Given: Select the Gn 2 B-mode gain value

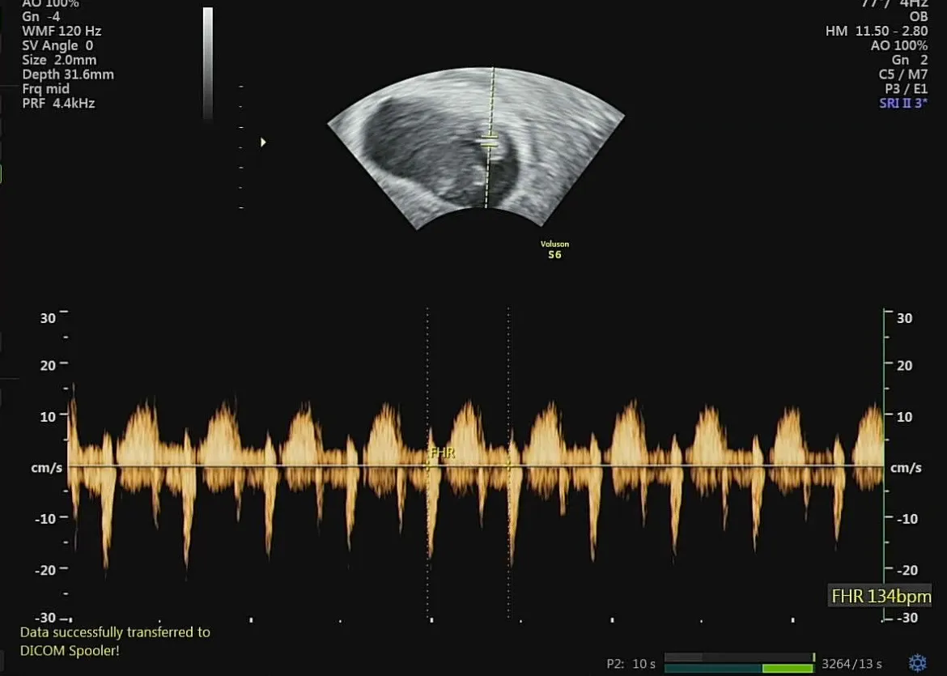Looking at the screenshot, I should [x=910, y=60].
